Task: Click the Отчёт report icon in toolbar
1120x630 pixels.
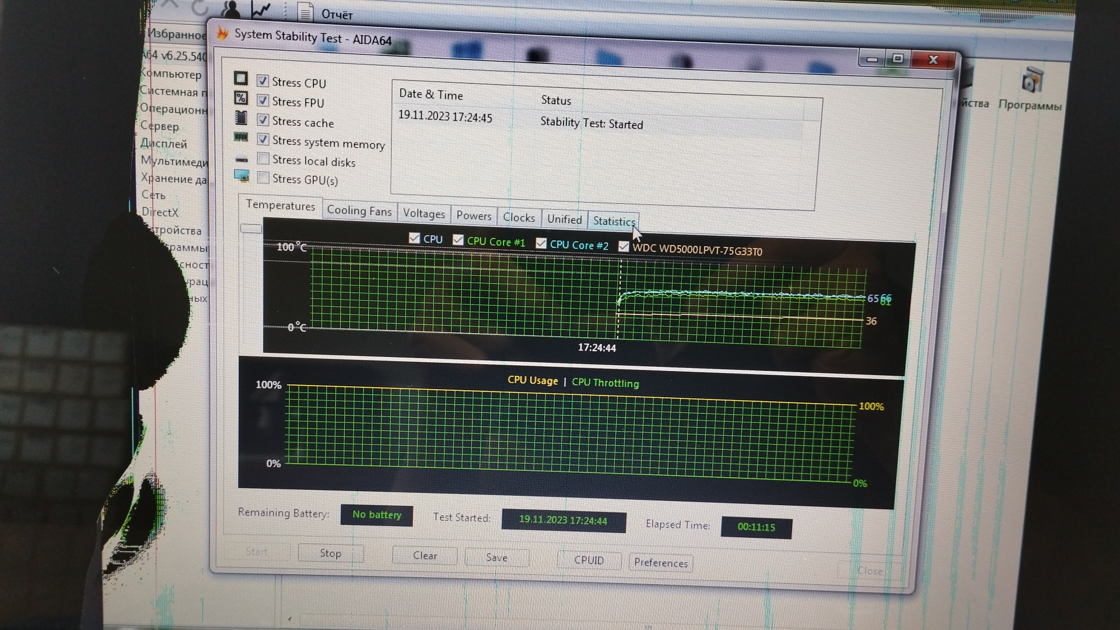Action: [306, 11]
